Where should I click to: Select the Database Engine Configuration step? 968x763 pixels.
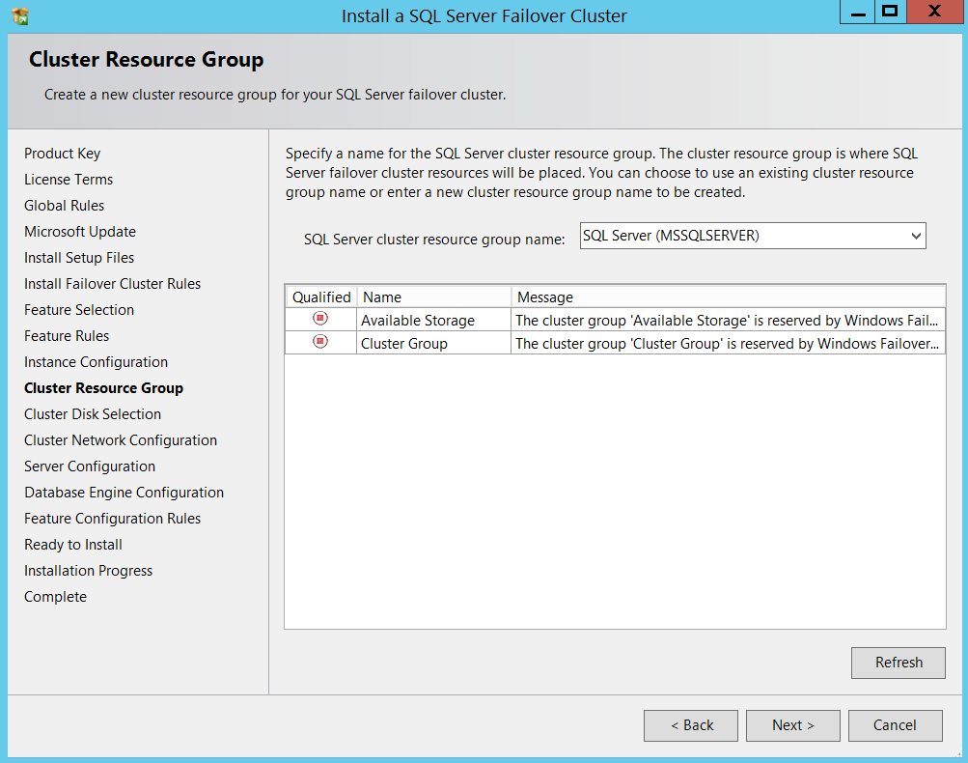[124, 493]
